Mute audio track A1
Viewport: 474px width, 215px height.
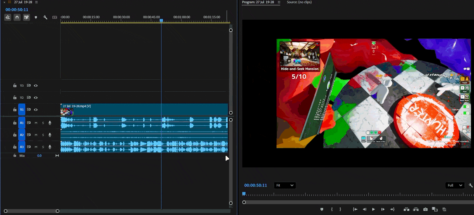point(36,123)
